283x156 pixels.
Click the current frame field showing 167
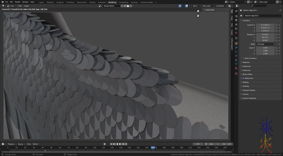click(x=198, y=144)
